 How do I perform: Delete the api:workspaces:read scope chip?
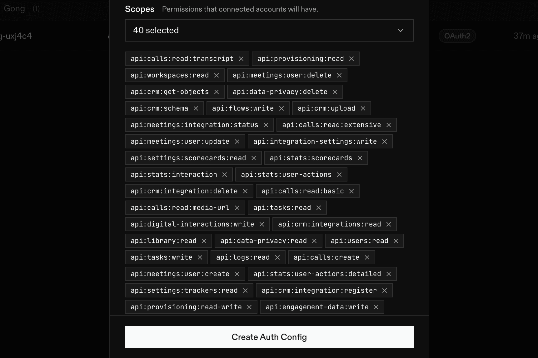click(x=217, y=75)
